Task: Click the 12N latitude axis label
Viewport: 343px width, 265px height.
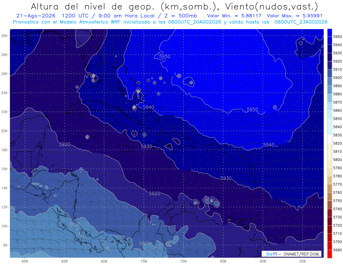Action: pyautogui.click(x=5, y=207)
